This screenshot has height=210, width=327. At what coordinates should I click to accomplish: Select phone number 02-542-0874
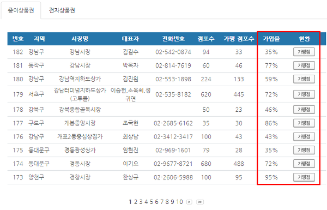(x=173, y=52)
